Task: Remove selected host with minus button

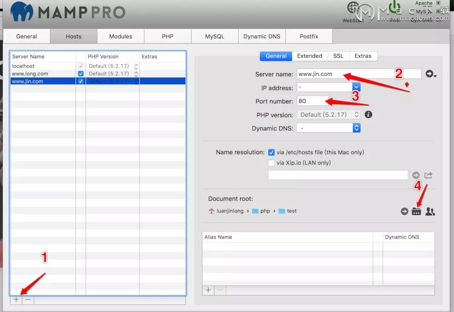Action: click(x=28, y=300)
